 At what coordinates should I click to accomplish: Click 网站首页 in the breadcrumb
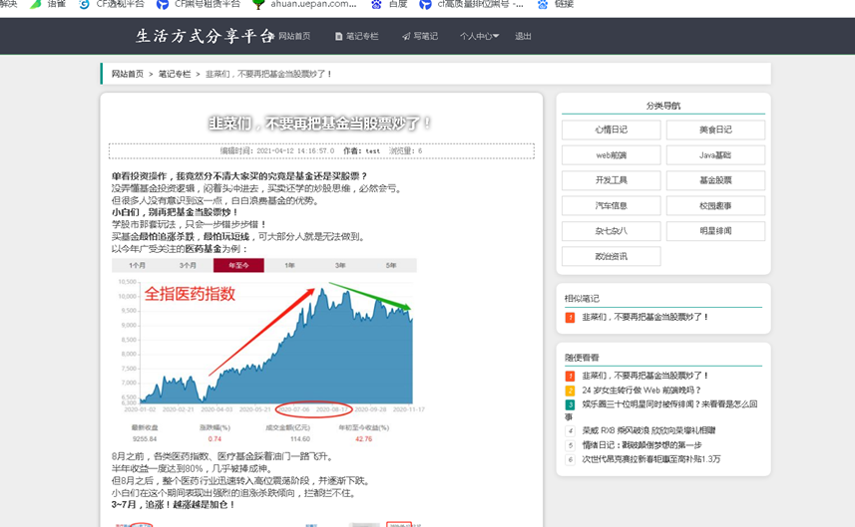(x=128, y=74)
